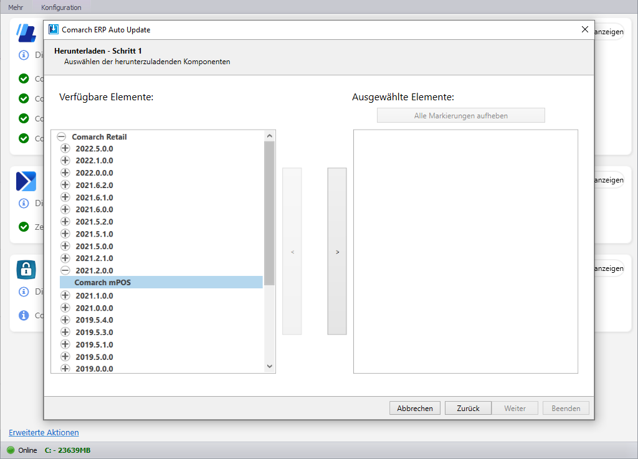Screen dimensions: 638x459
Task: Select the "2021.6.0.0" label text
Action: pyautogui.click(x=95, y=210)
